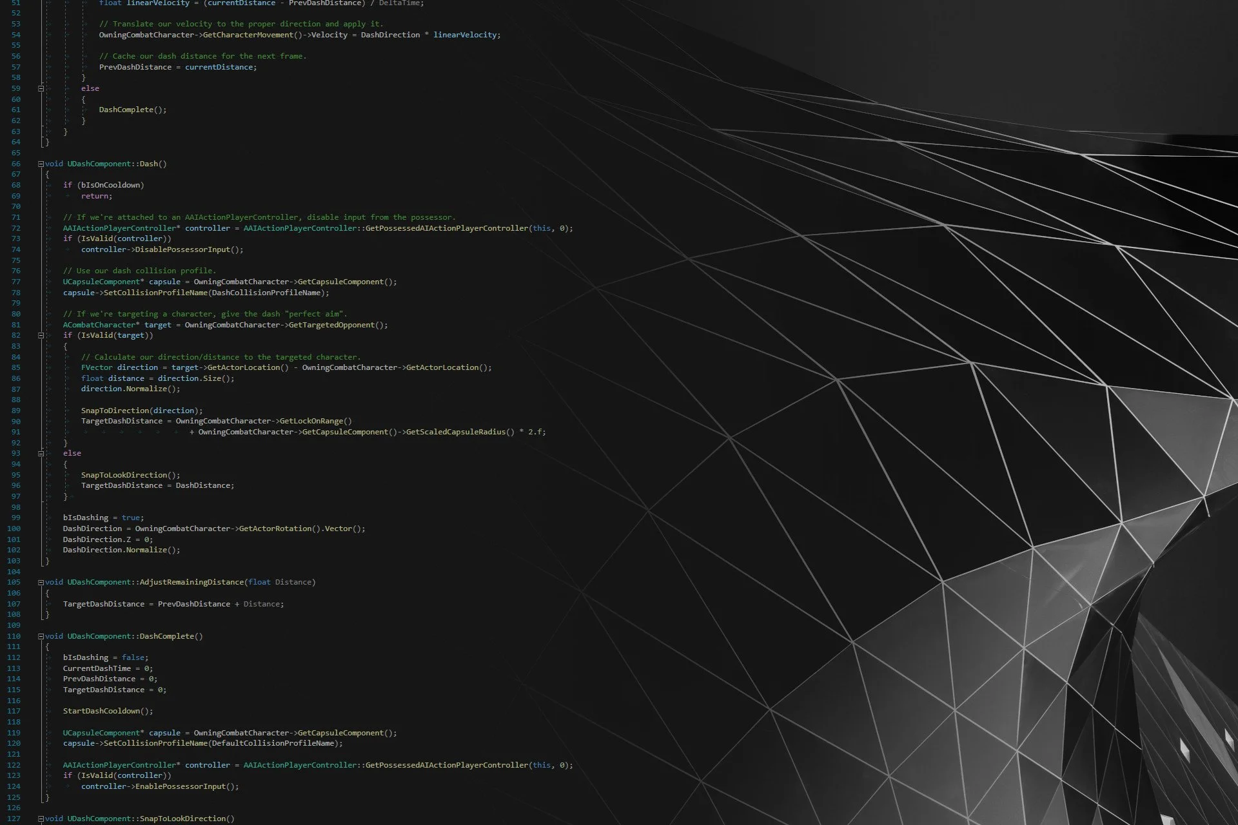Collapse the SnapToLookDirection function
This screenshot has height=825, width=1238.
41,819
